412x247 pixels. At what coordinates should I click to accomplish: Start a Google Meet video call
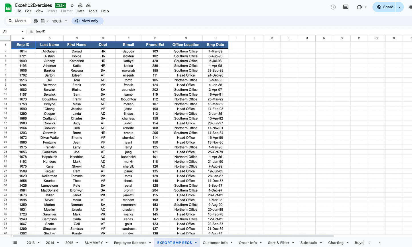click(359, 7)
